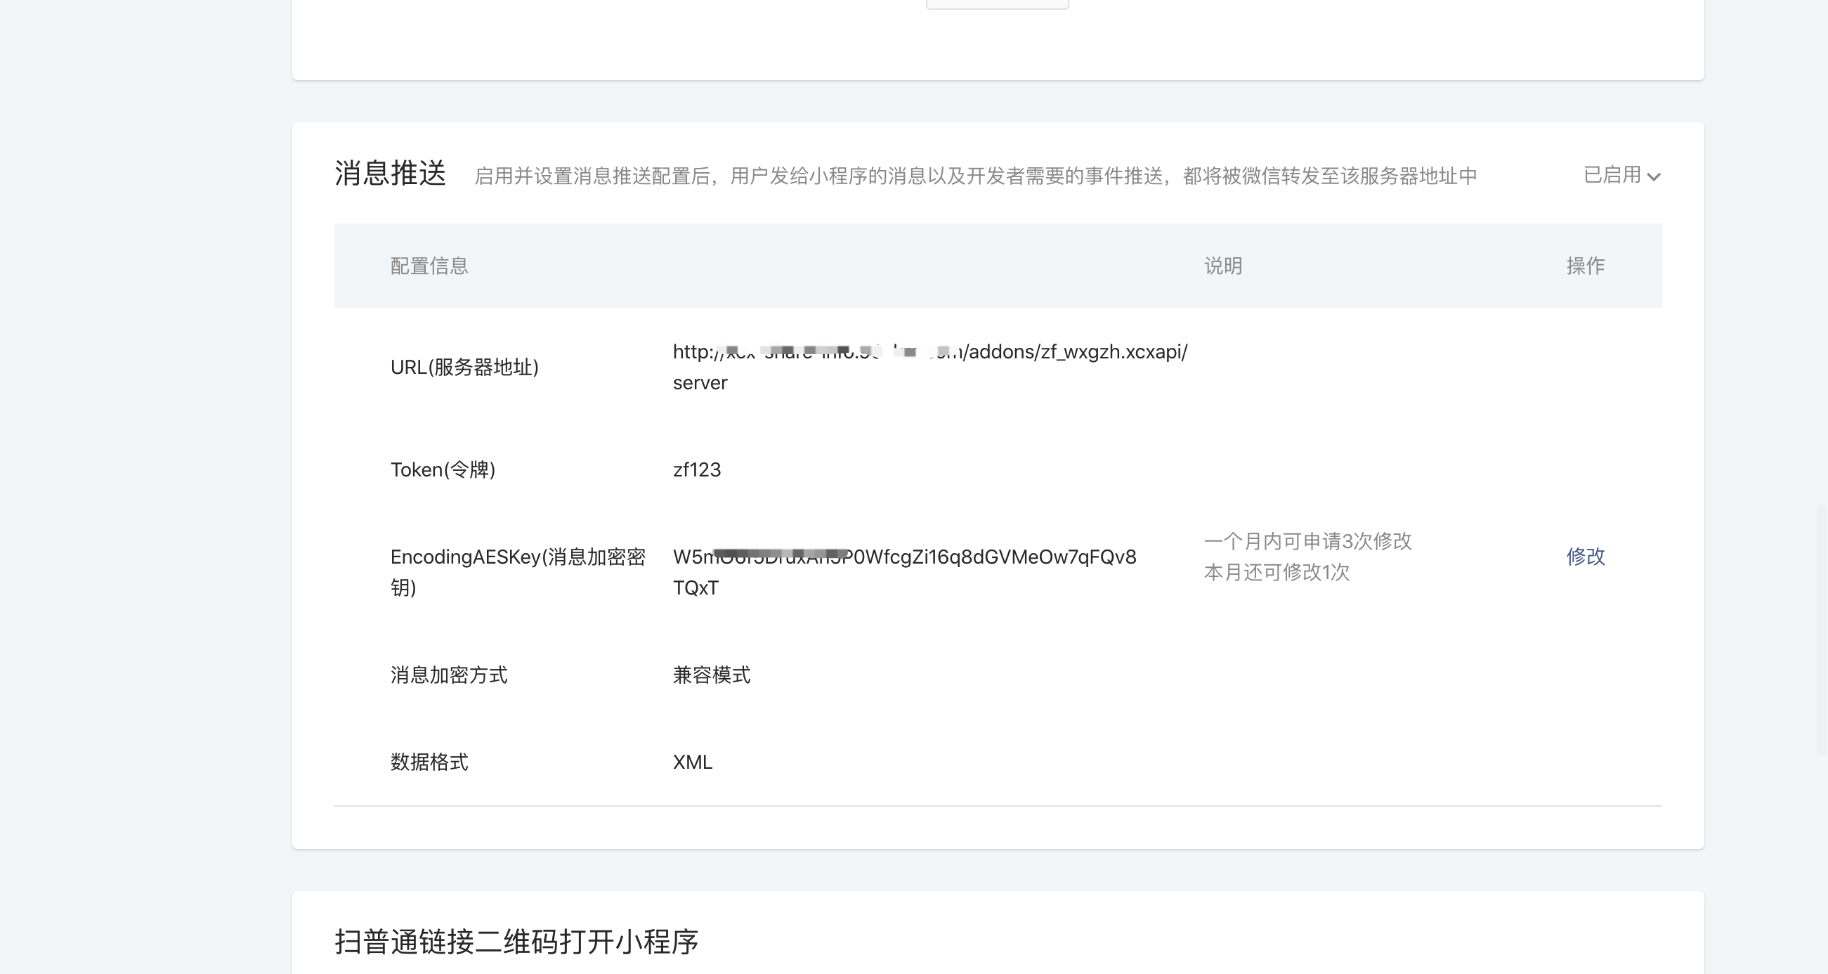Click the 消息推送 section heading
1828x974 pixels.
pos(391,174)
